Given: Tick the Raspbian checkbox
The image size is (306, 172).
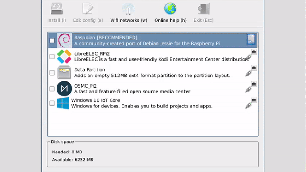Looking at the screenshot, I should tap(52, 41).
